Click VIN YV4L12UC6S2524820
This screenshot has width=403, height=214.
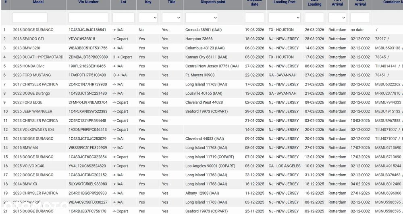87,166
